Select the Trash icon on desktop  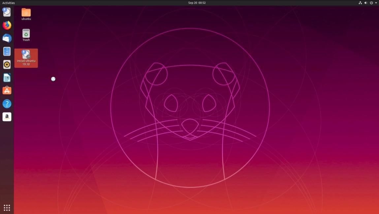tap(26, 35)
